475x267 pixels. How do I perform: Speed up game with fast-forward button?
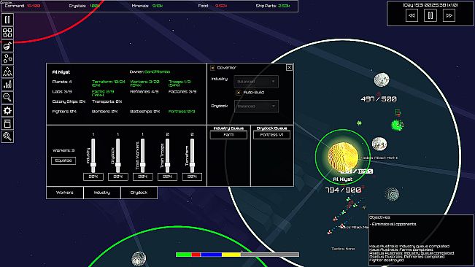click(449, 15)
